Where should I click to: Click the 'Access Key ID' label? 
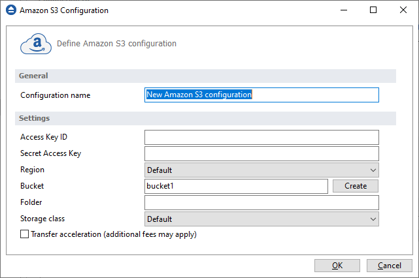(x=44, y=137)
